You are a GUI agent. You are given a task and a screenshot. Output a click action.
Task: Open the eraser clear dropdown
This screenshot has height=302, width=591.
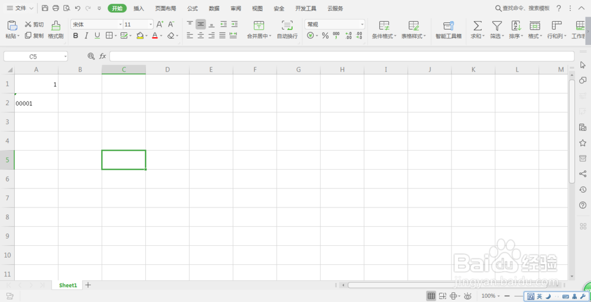pos(177,36)
